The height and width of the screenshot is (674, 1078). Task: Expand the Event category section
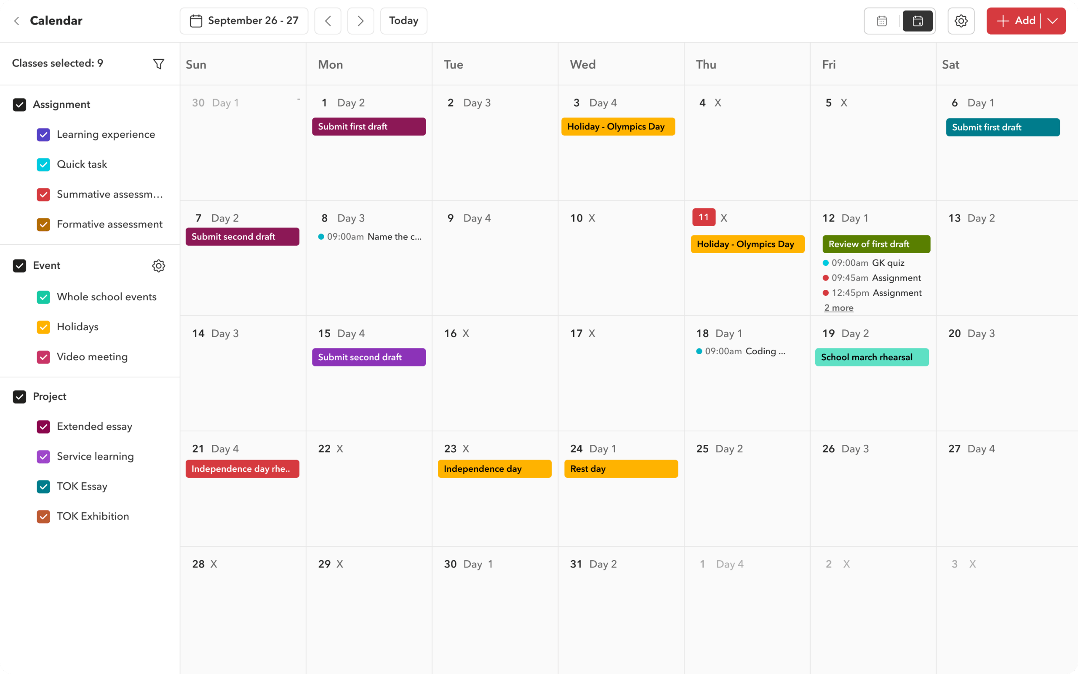[x=45, y=265]
